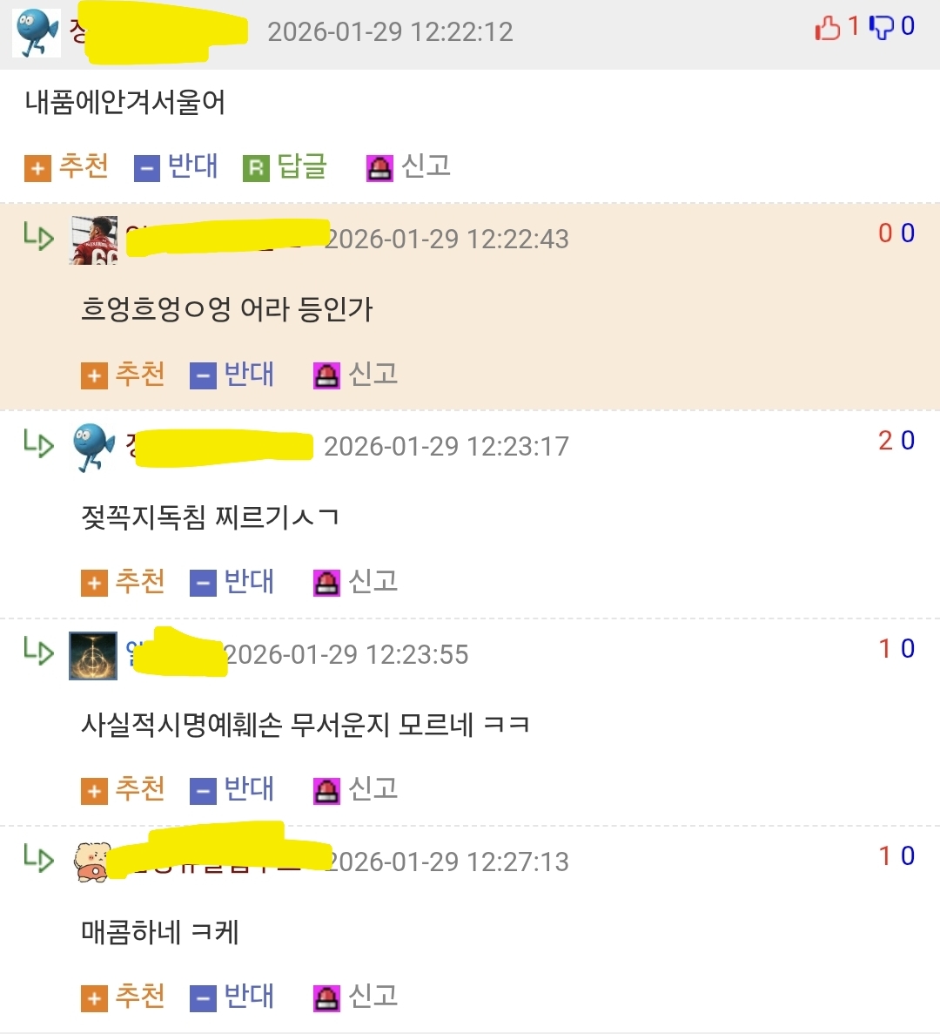Report (신고) the '사실적시명예훼손' reply
The height and width of the screenshot is (1034, 940).
356,789
